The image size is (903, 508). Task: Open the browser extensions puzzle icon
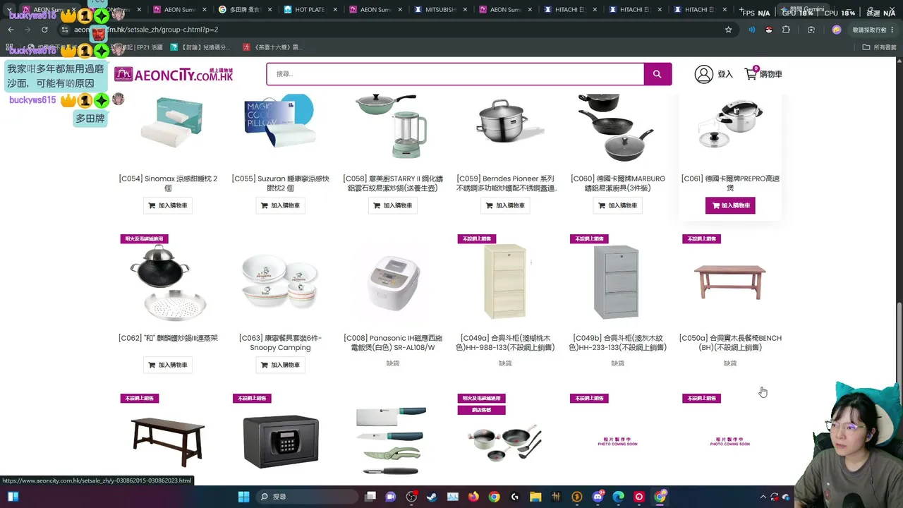coord(786,30)
